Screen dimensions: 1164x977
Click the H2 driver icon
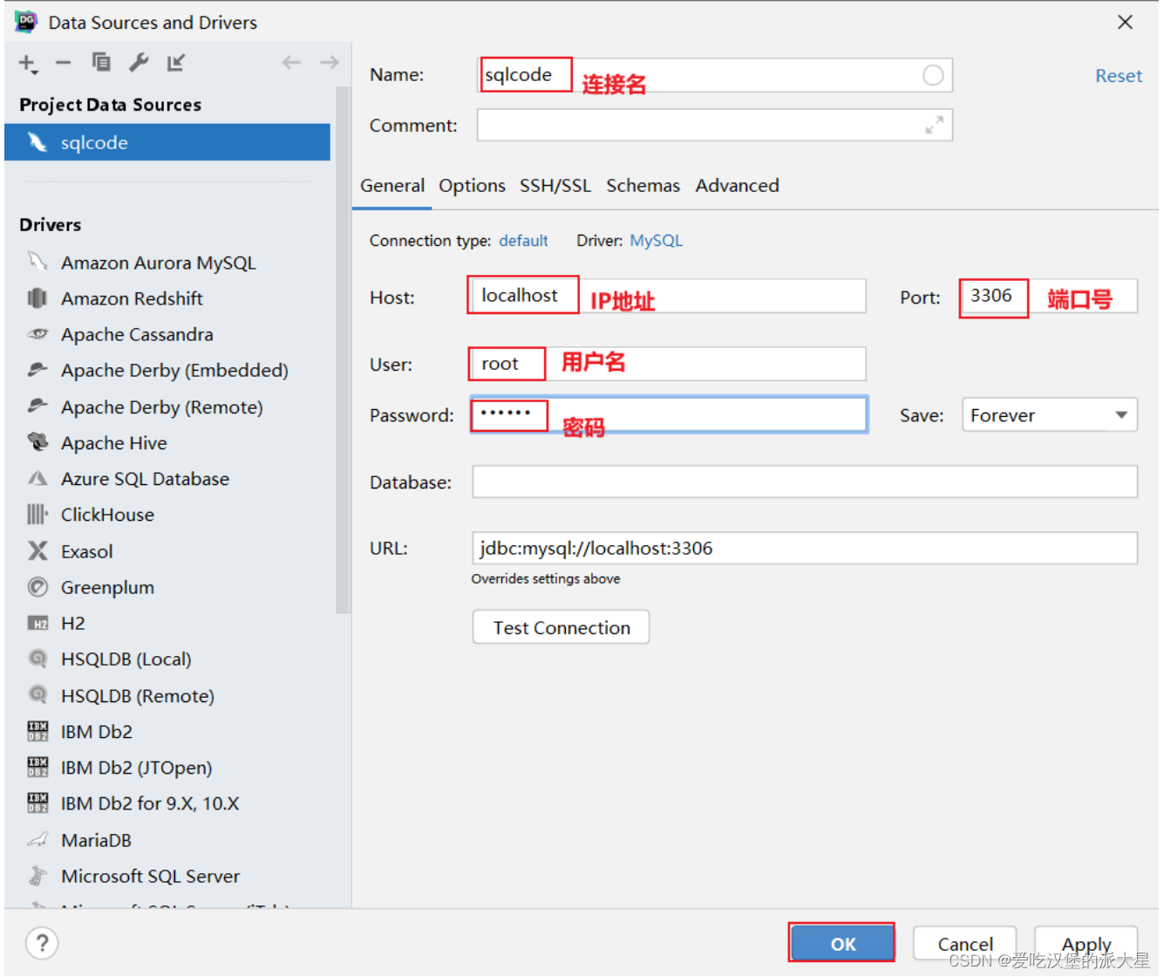coord(37,623)
